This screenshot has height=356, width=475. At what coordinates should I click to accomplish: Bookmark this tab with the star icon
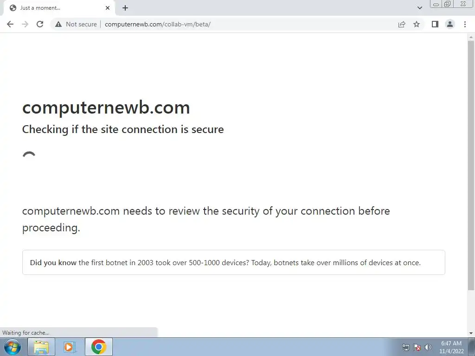coord(417,24)
